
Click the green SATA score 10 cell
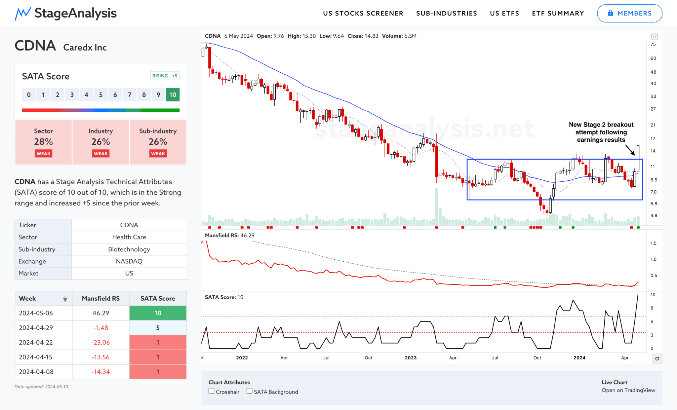pyautogui.click(x=158, y=313)
